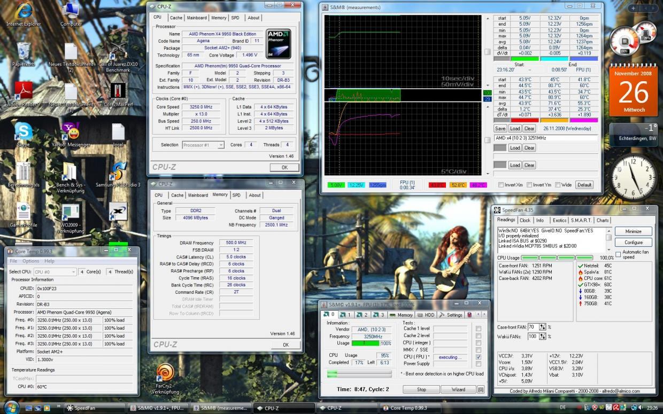Screen dimensions: 663x414
Task: Switch to the Memory tab in S&M
Action: (x=401, y=315)
